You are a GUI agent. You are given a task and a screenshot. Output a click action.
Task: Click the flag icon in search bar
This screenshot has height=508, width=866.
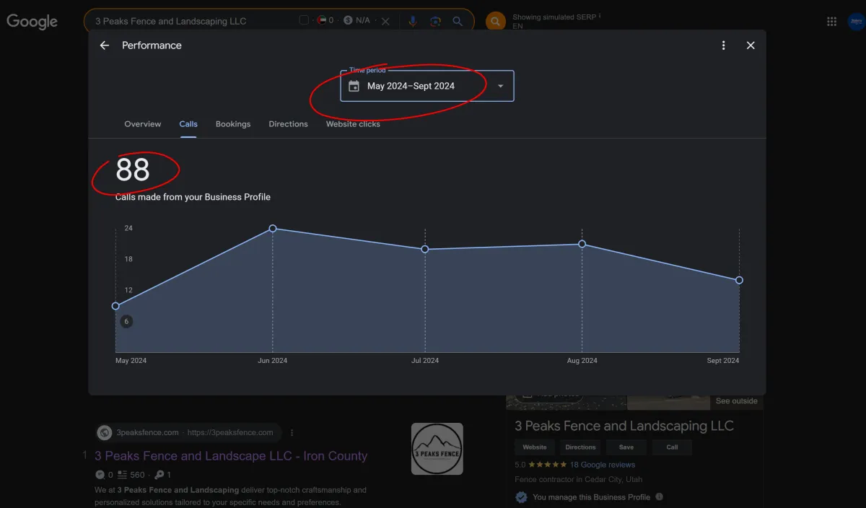[x=321, y=20]
